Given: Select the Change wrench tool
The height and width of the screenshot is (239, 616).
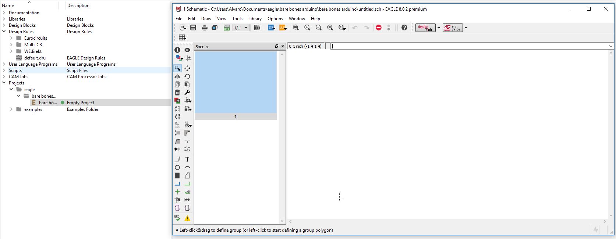Looking at the screenshot, I should (x=187, y=93).
